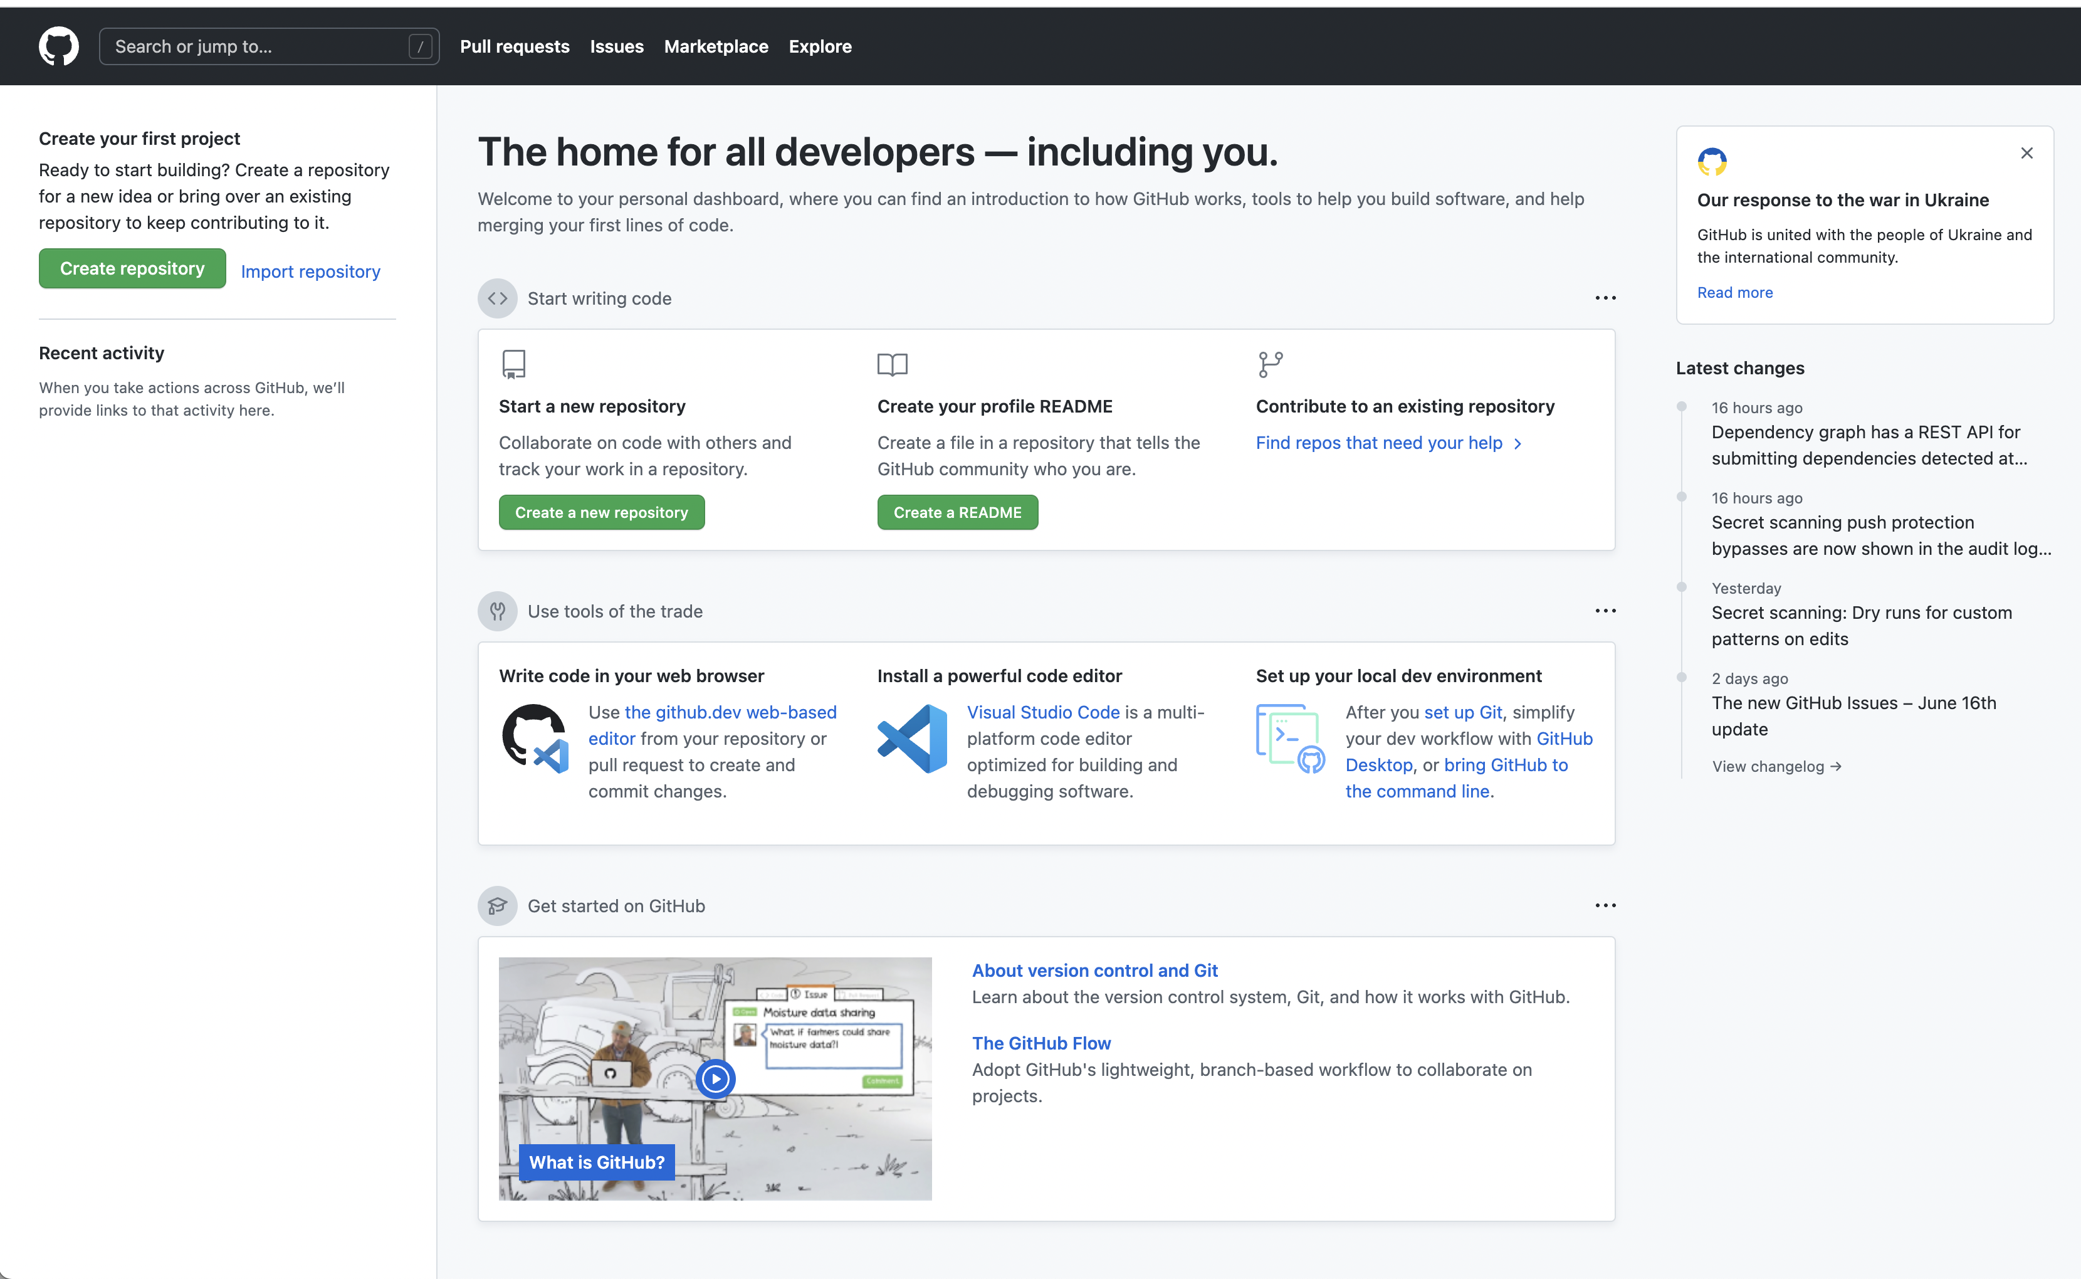Click View changelog link
Image resolution: width=2081 pixels, height=1279 pixels.
[1776, 766]
